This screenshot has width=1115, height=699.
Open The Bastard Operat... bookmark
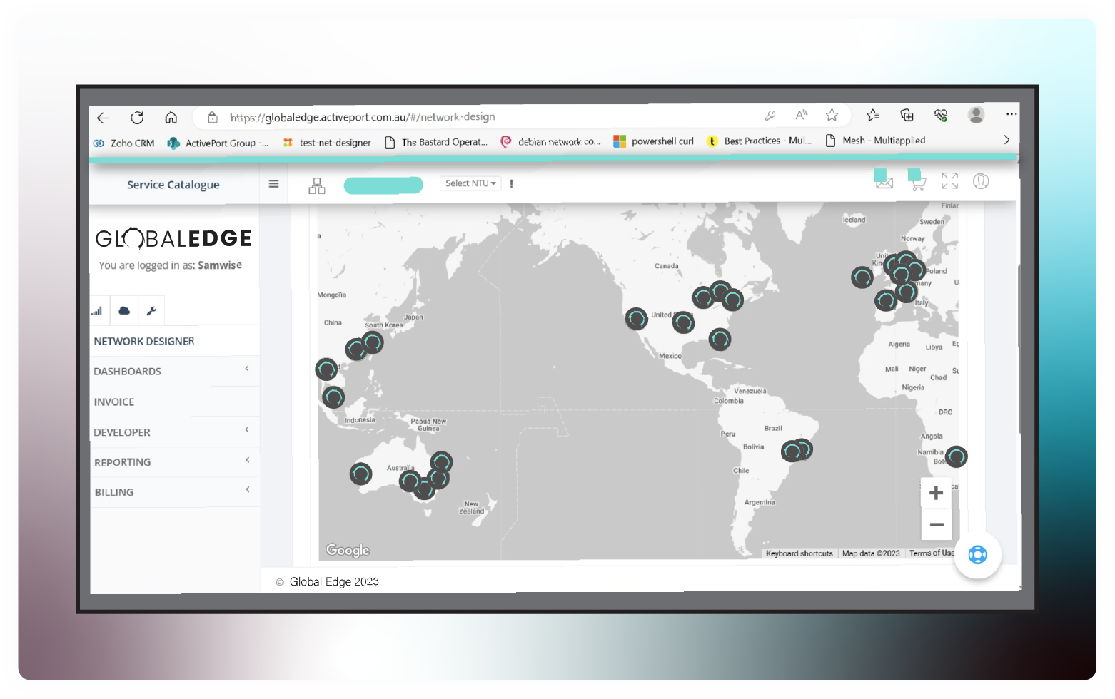(436, 142)
